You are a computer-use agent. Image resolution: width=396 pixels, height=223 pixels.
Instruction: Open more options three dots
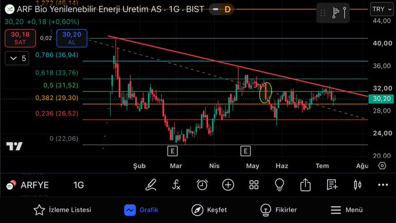tap(383, 185)
